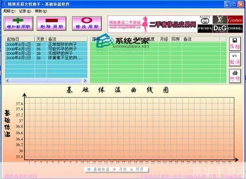This screenshot has width=246, height=179.
Task: Open the 二手奢侈品交易网 banner ad
Action: pos(152,24)
